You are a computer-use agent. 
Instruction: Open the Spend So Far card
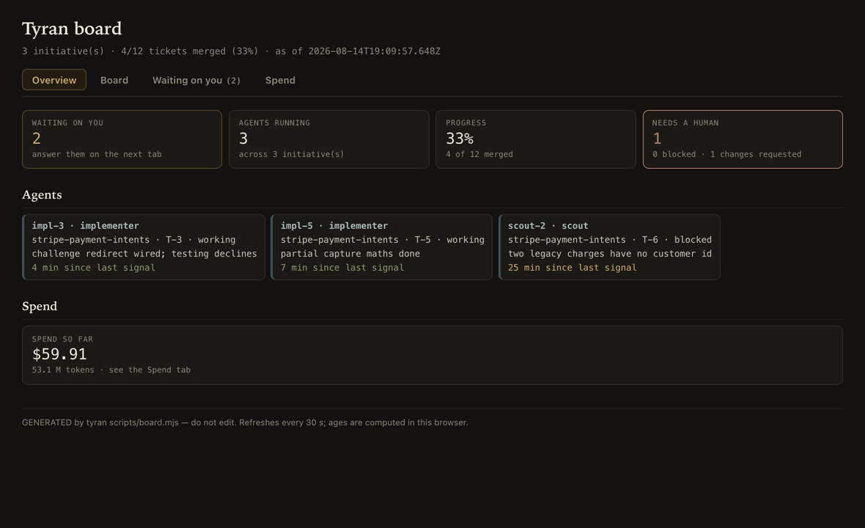pos(432,356)
